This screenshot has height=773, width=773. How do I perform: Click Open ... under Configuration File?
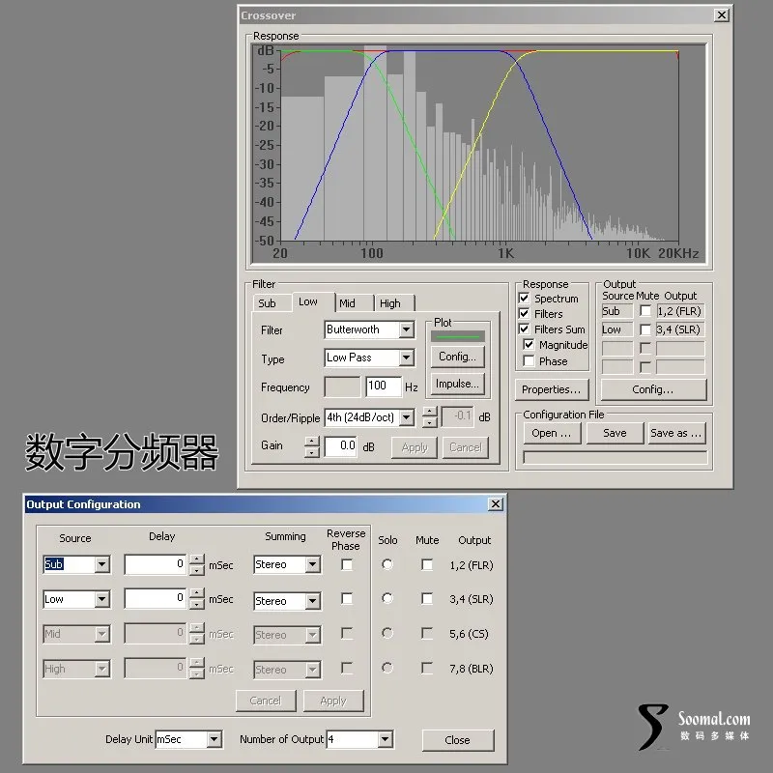[x=552, y=433]
